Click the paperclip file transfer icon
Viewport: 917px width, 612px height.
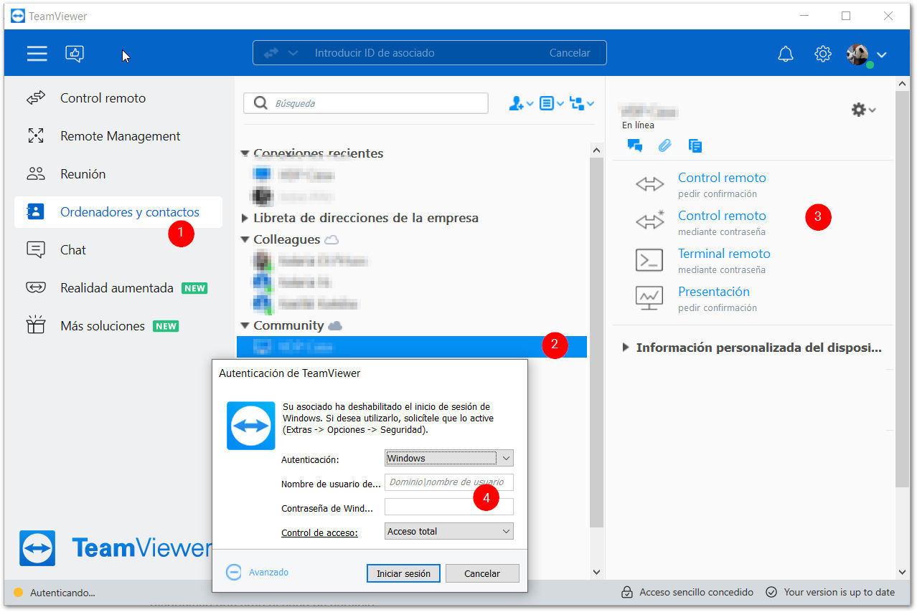pyautogui.click(x=665, y=145)
